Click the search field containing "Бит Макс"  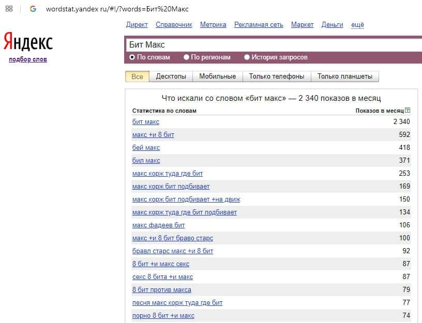click(x=269, y=45)
